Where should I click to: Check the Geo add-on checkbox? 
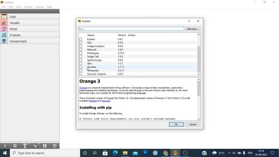click(81, 43)
